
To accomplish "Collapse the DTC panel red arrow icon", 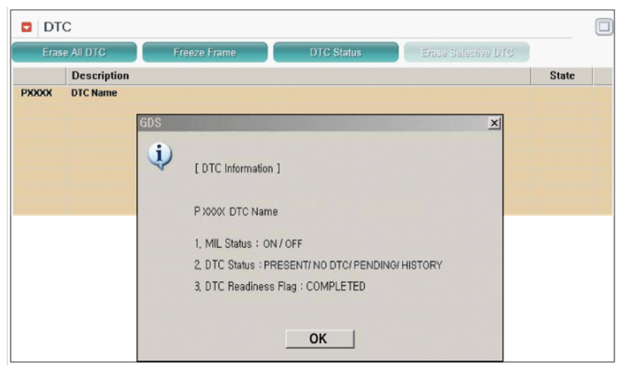I will 27,27.
